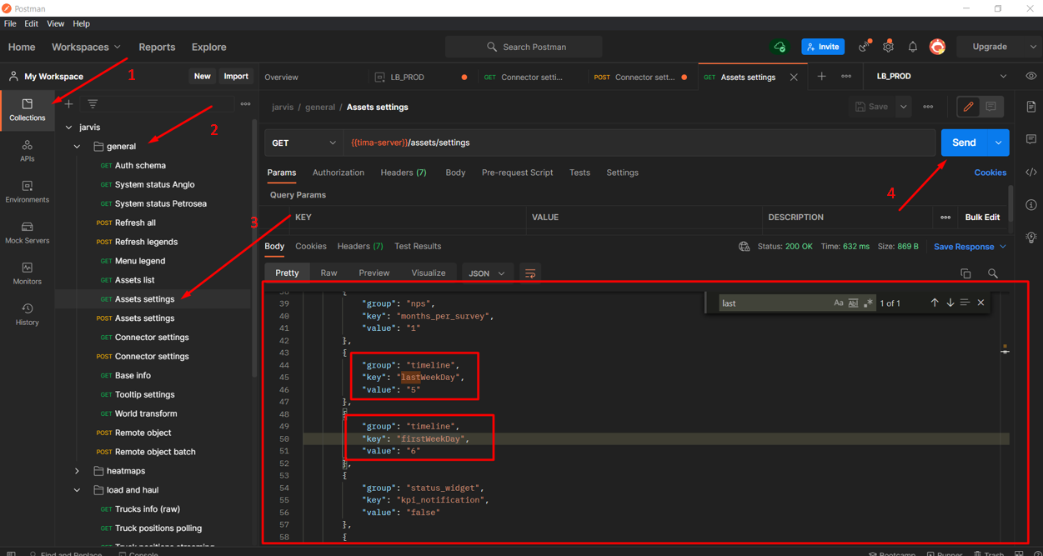1043x556 pixels.
Task: Copy the response body to clipboard
Action: (965, 273)
